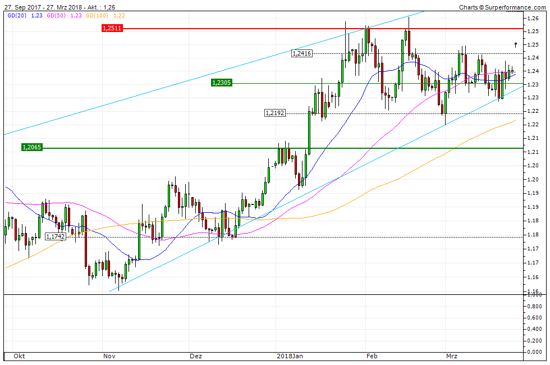Image resolution: width=550 pixels, height=365 pixels.
Task: Click the dashed 1.2416 level label
Action: (301, 54)
